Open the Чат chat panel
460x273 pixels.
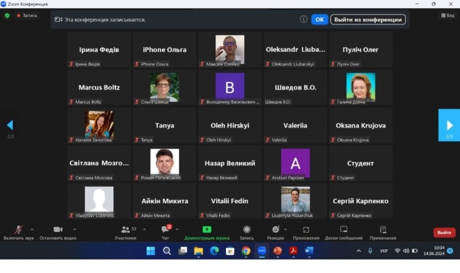tap(165, 230)
